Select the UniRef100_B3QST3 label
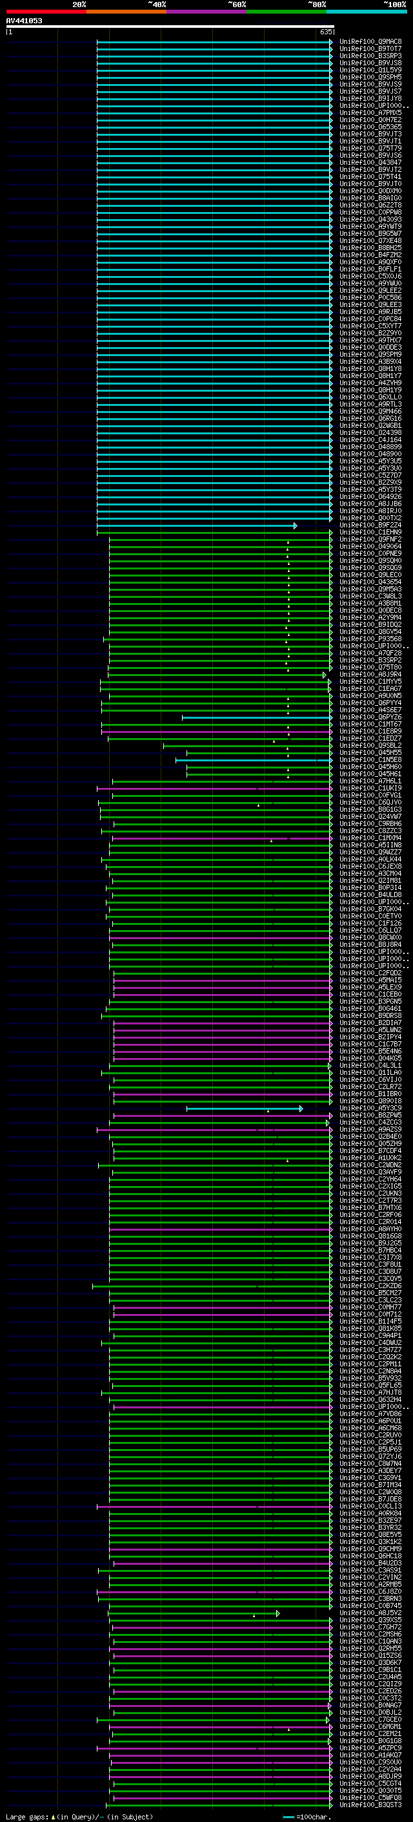413x1822 pixels. [370, 1805]
